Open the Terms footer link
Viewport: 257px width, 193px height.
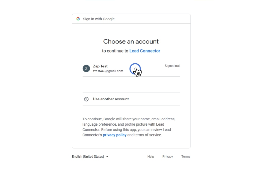pos(186,157)
